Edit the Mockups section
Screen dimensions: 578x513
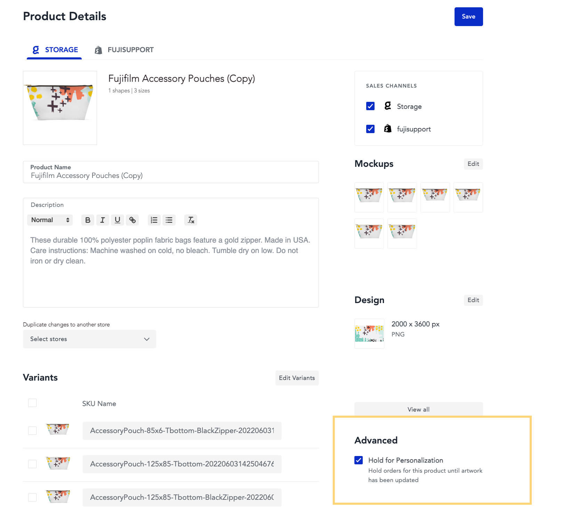click(473, 164)
